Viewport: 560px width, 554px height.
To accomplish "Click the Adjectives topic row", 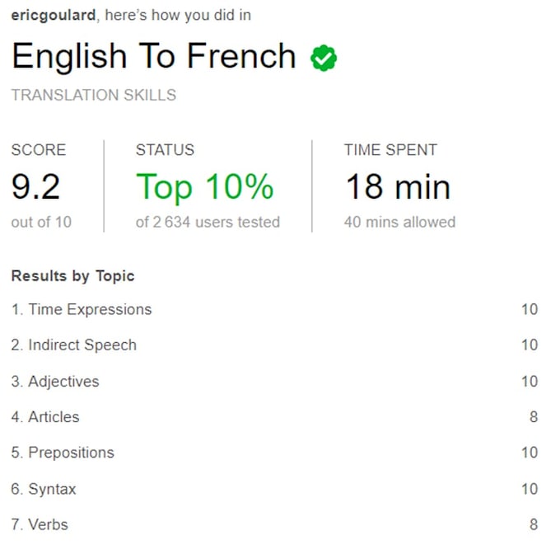I will pyautogui.click(x=274, y=382).
